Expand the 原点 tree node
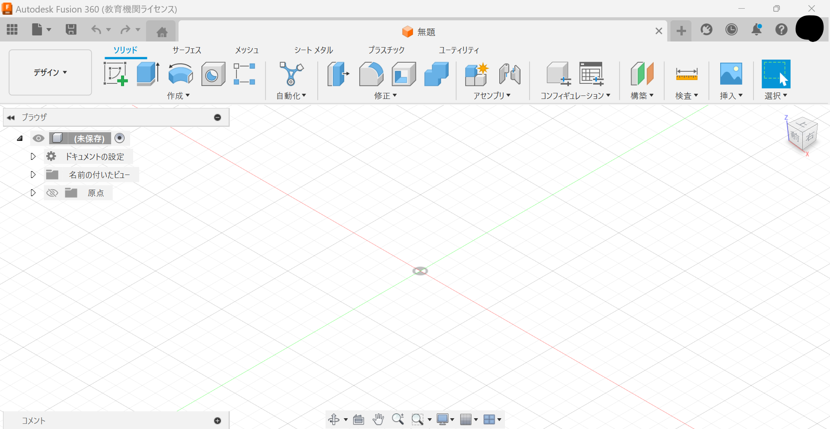This screenshot has height=429, width=830. click(33, 193)
